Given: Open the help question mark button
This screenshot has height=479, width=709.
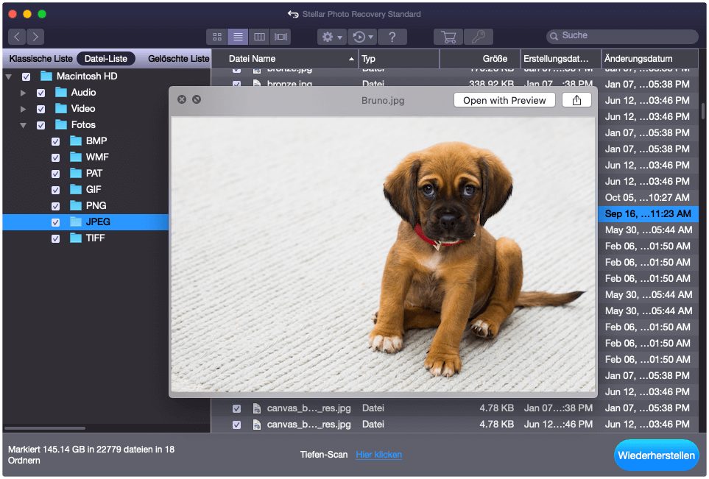Looking at the screenshot, I should (x=392, y=37).
